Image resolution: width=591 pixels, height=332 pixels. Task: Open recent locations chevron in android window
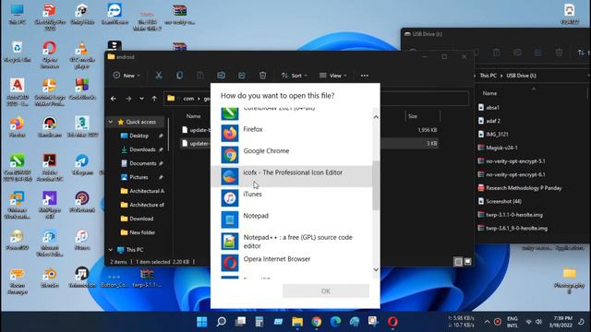(x=141, y=99)
